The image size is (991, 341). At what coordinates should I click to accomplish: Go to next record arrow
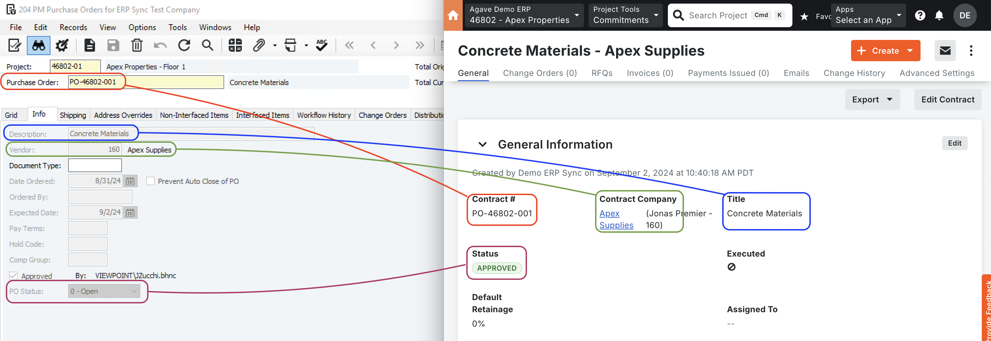click(396, 45)
